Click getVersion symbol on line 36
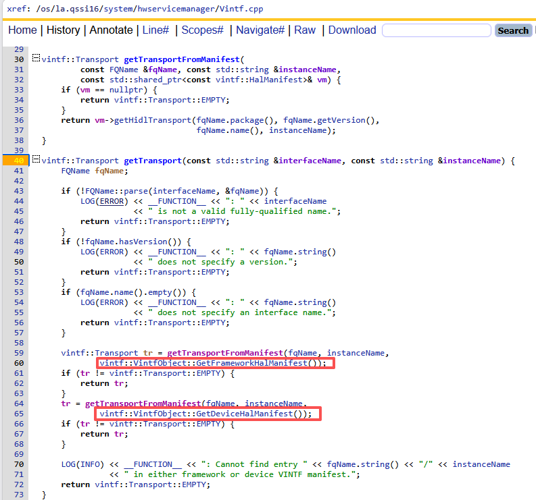Image resolution: width=536 pixels, height=500 pixels. [x=341, y=120]
